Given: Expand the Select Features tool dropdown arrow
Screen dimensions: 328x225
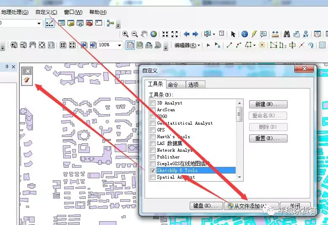Looking at the screenshot, I should 214,34.
